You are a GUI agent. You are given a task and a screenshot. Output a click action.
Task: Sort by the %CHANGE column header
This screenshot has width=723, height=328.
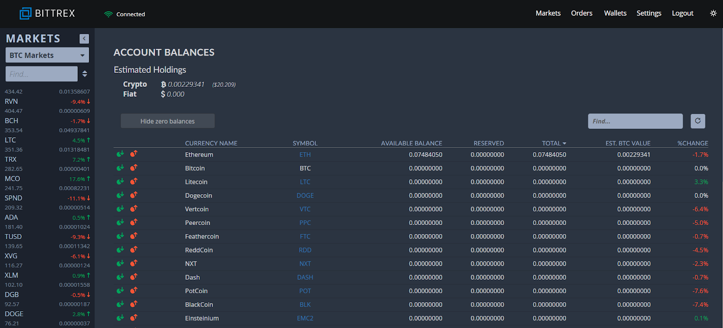[x=693, y=143]
